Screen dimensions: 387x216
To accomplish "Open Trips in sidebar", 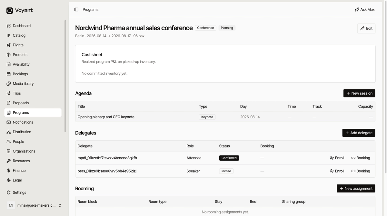I will point(33,93).
